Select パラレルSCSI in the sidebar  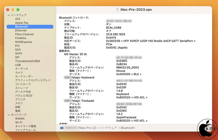click(24, 95)
